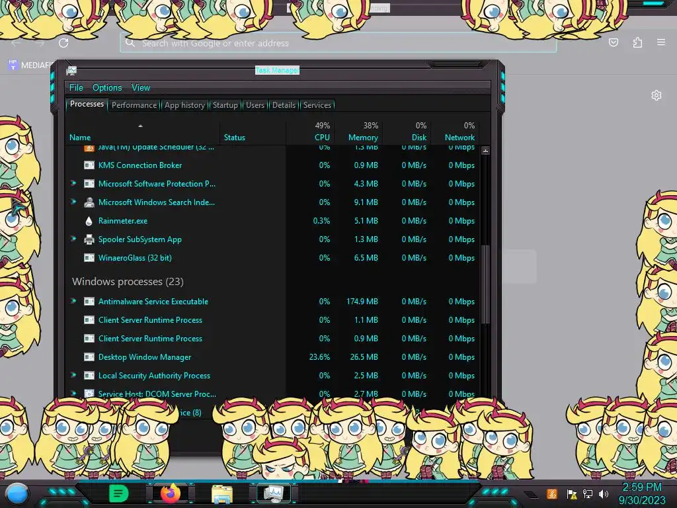Click the browser address search field
Screen dimensions: 677x508
[338, 43]
